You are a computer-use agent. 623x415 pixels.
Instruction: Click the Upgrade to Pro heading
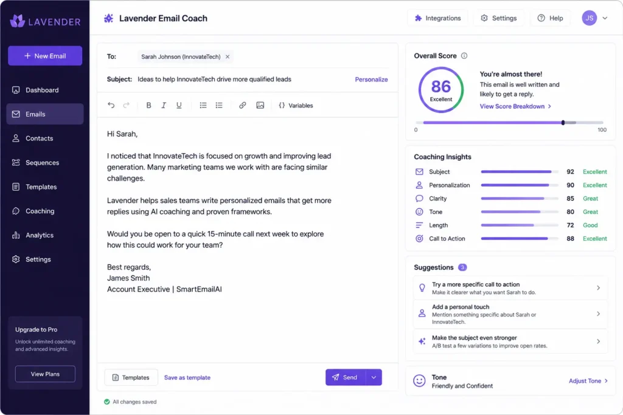pyautogui.click(x=36, y=330)
